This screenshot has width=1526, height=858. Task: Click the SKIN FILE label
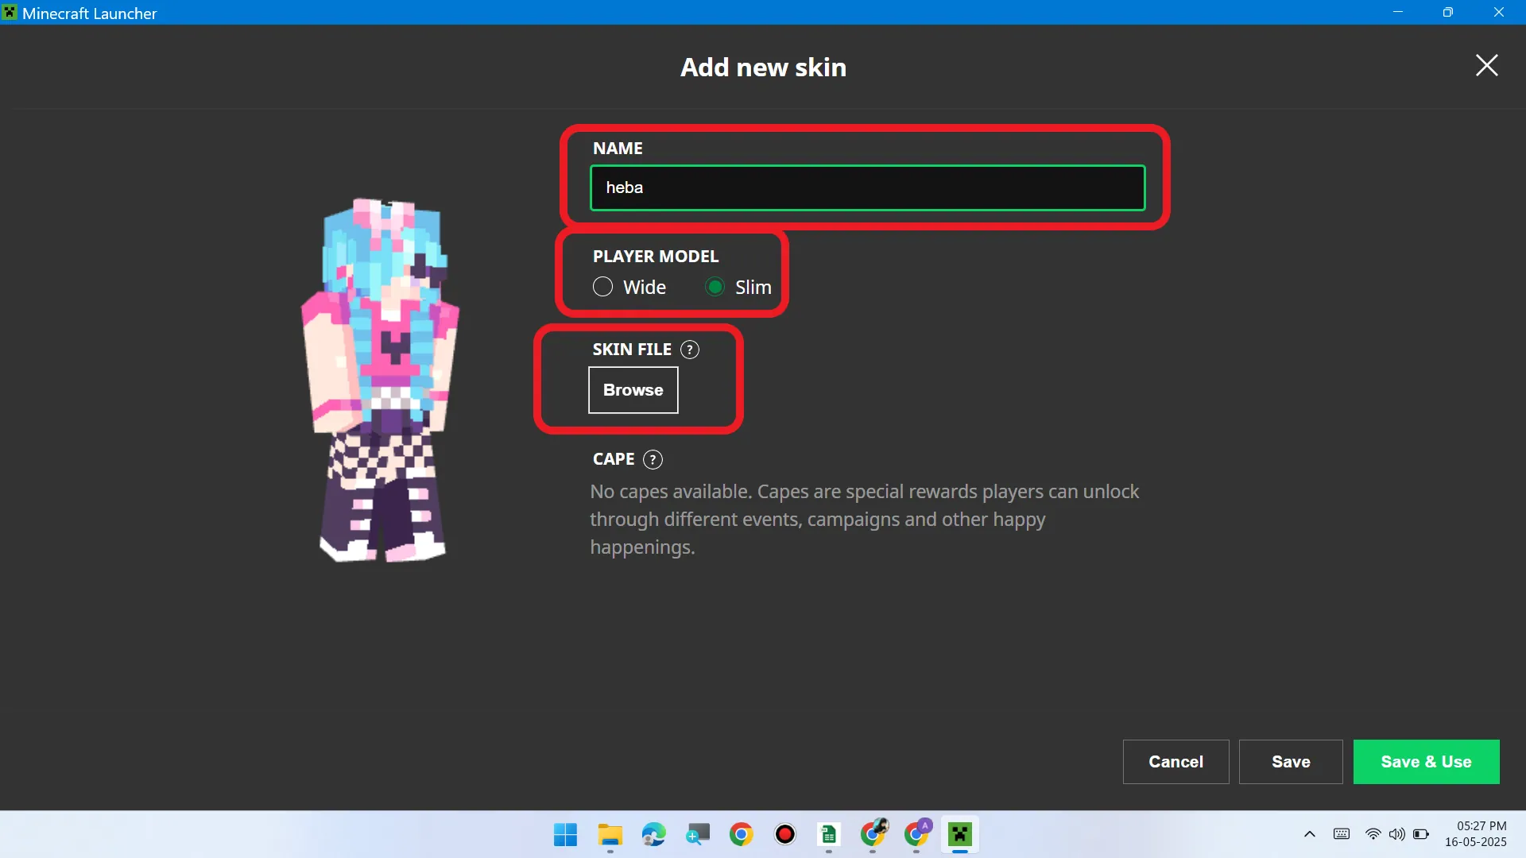tap(632, 350)
